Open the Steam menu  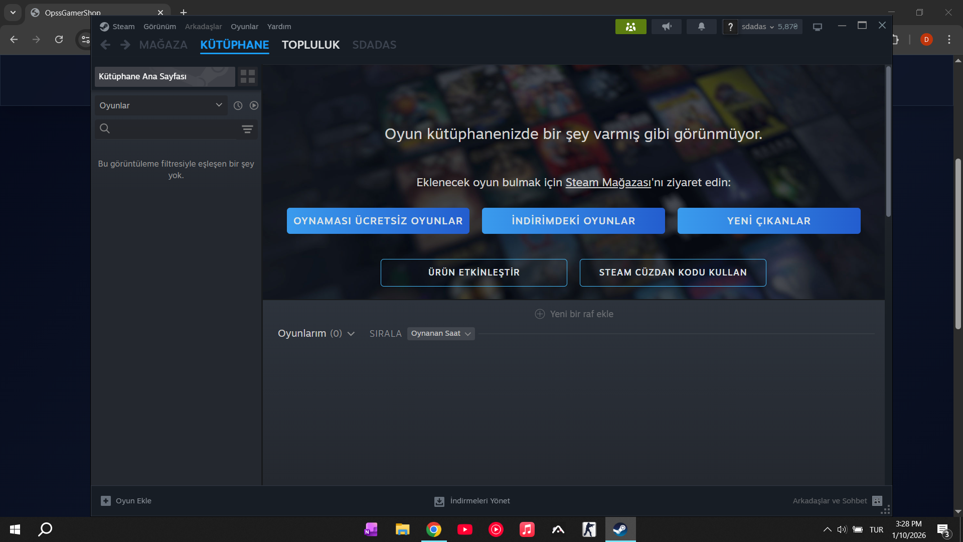123,27
